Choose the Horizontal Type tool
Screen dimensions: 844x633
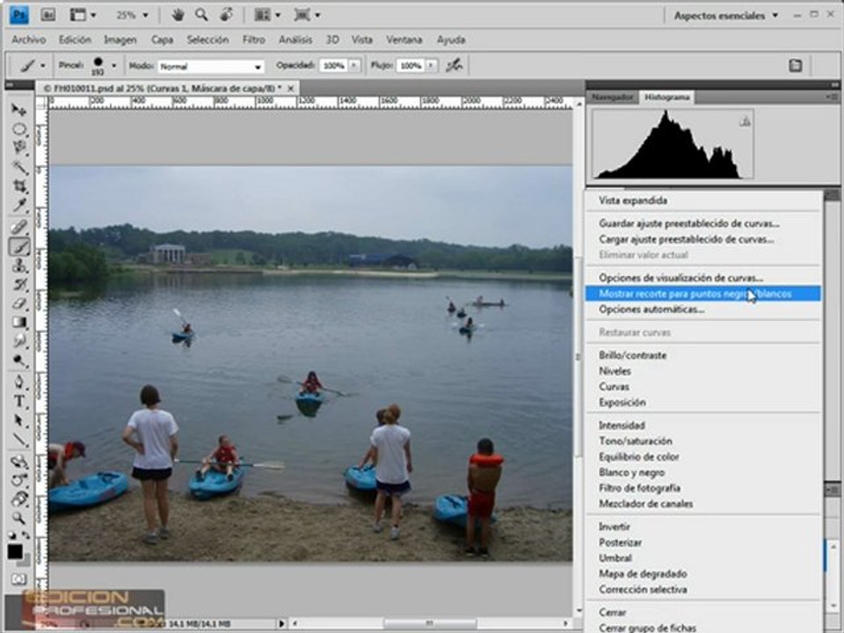tap(19, 401)
